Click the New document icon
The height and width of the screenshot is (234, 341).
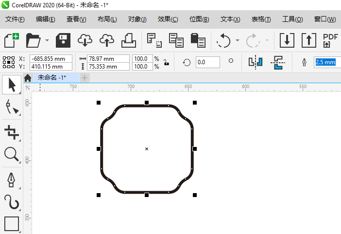[12, 40]
